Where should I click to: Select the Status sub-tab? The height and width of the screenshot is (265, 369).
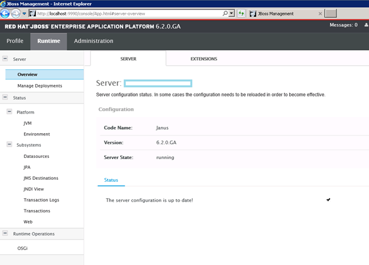click(111, 180)
